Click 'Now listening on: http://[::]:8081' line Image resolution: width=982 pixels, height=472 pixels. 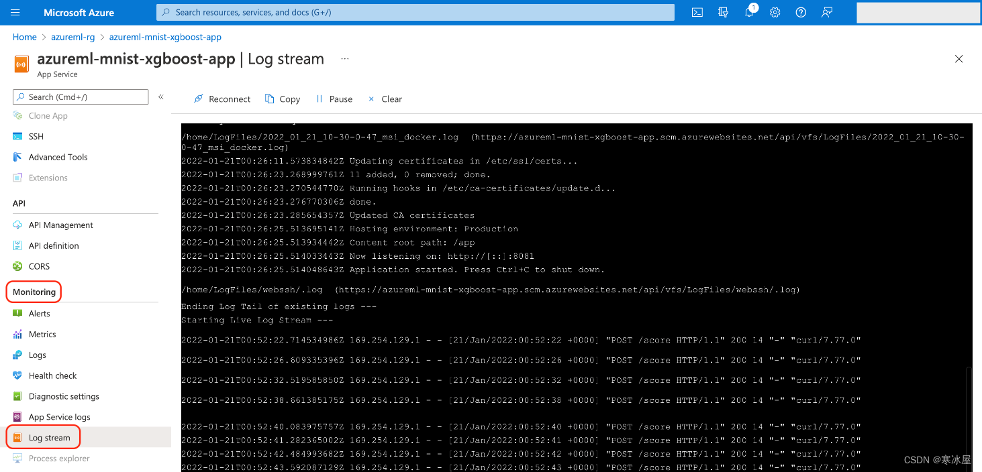pyautogui.click(x=358, y=256)
